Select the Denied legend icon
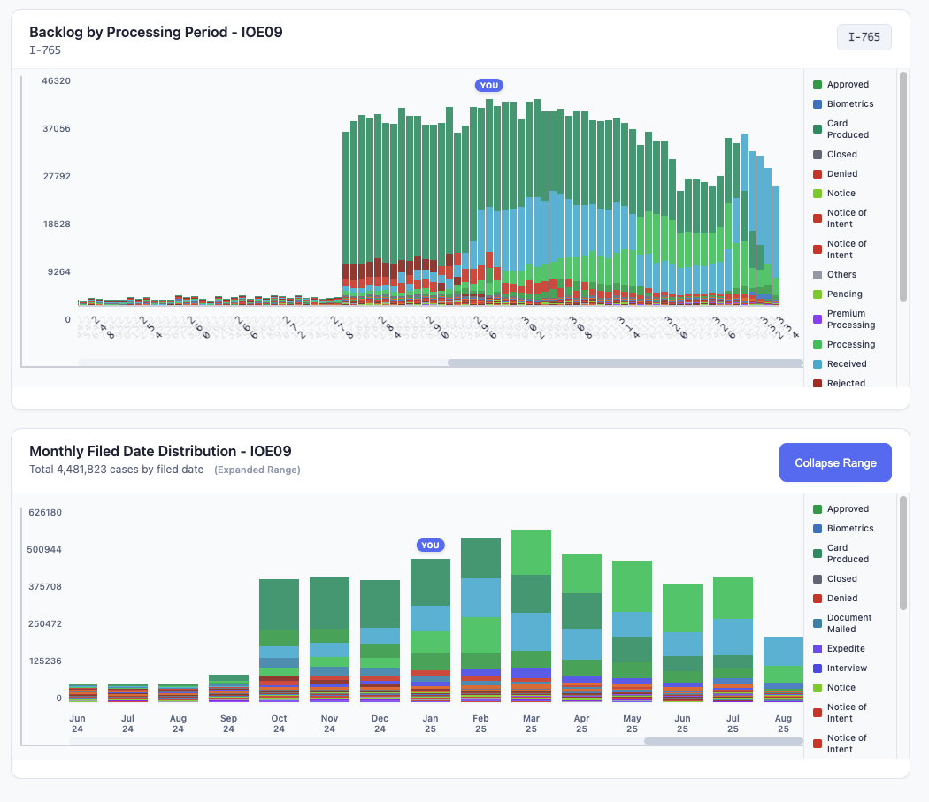929x802 pixels. (x=816, y=173)
